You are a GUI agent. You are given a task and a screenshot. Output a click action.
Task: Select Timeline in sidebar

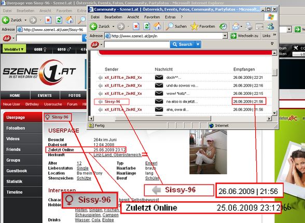click(x=23, y=192)
